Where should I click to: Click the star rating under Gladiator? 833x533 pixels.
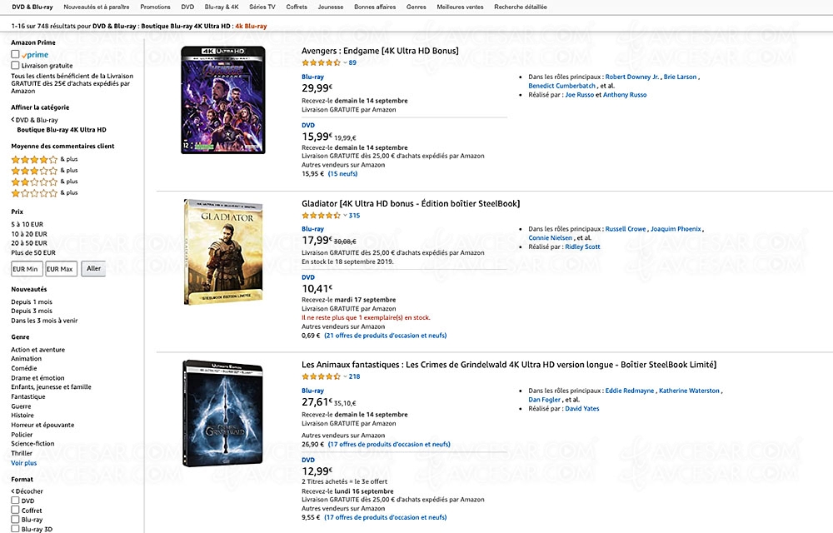point(321,215)
